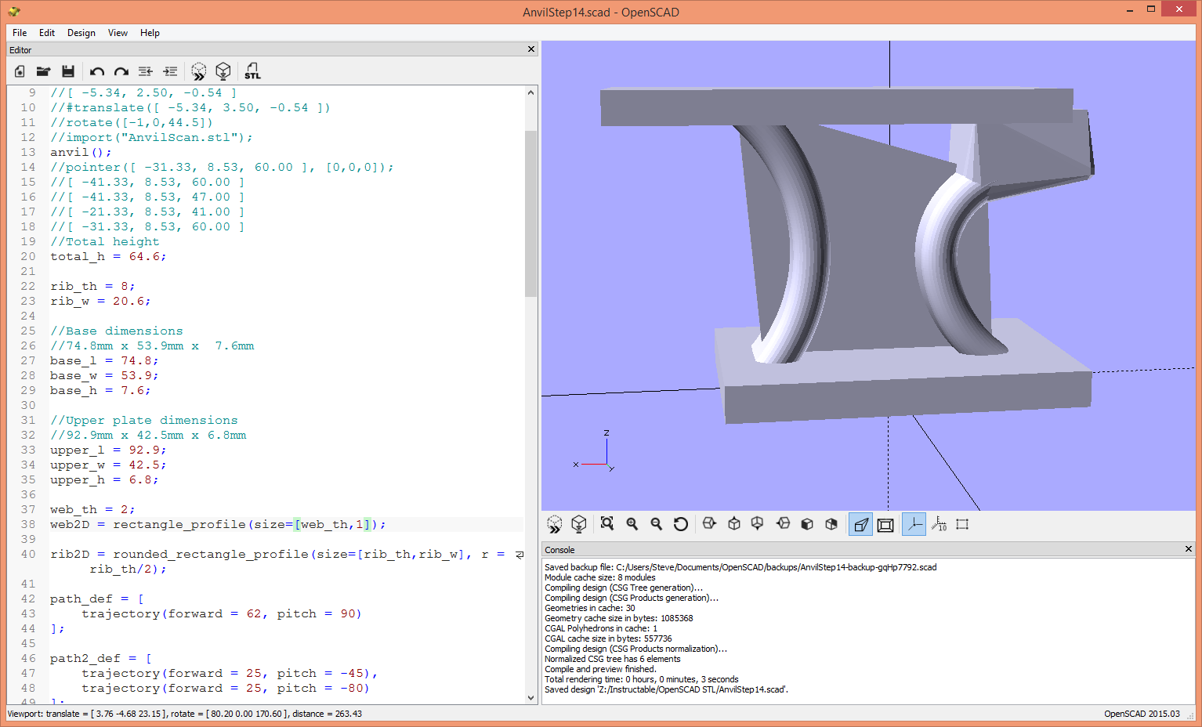
Task: Open the File menu
Action: 19,33
